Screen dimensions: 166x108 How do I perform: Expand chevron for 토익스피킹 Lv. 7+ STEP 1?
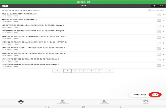click(164, 49)
